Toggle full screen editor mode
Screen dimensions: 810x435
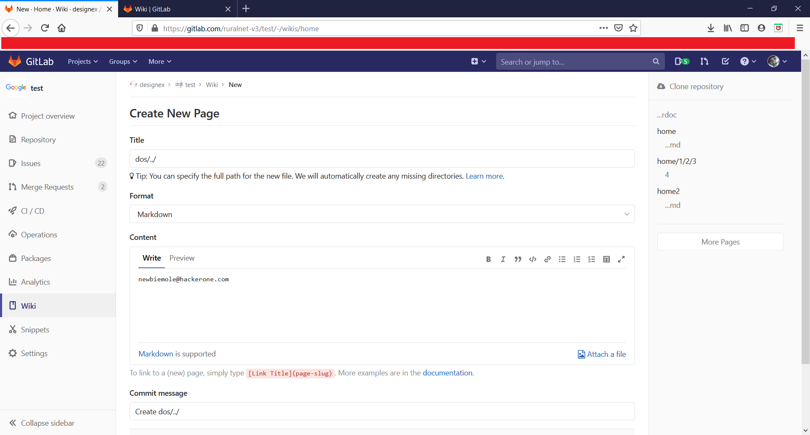click(x=621, y=259)
